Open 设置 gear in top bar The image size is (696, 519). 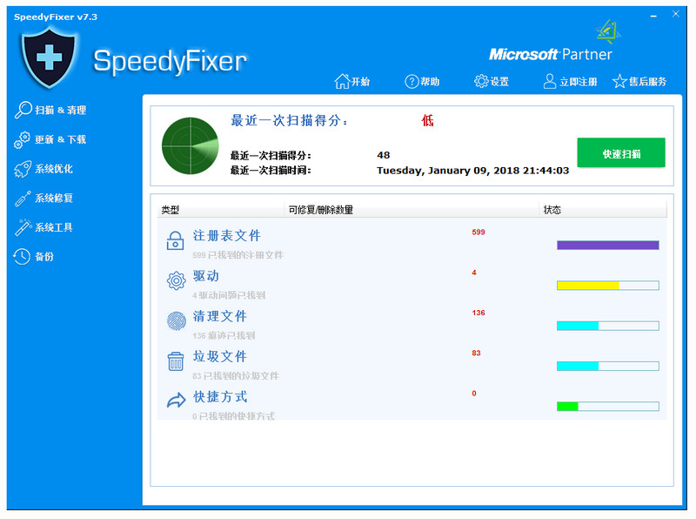click(481, 81)
